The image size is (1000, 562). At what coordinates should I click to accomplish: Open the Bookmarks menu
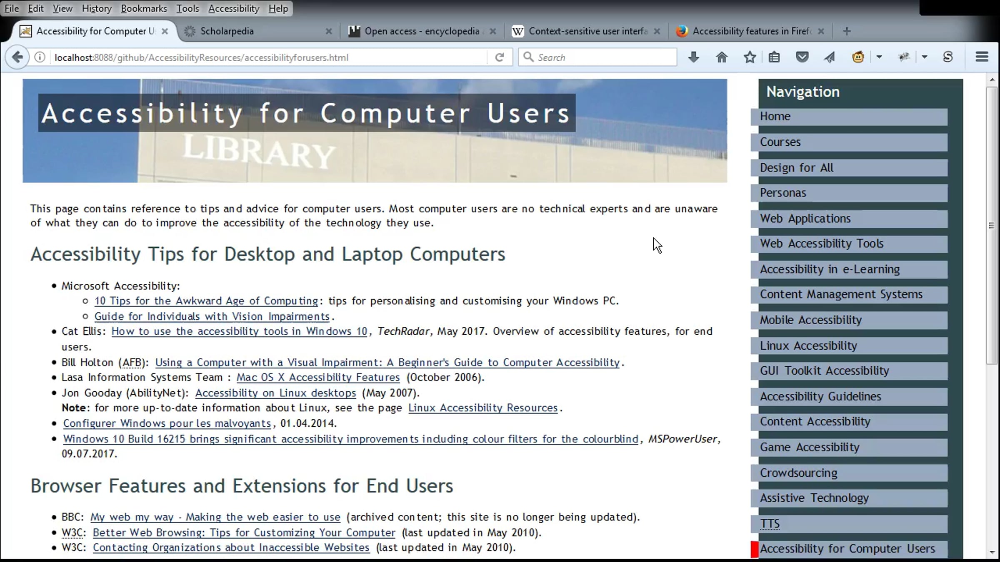[x=144, y=8]
